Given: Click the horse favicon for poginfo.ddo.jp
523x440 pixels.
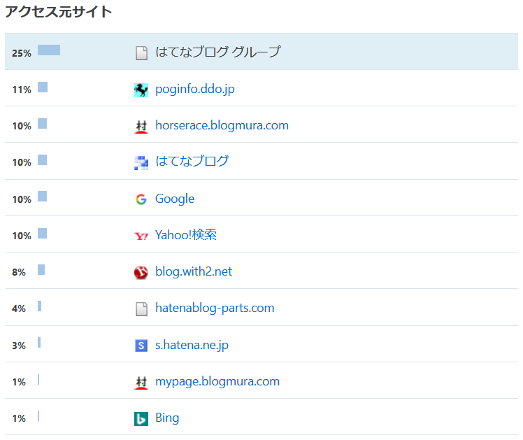Looking at the screenshot, I should (141, 90).
